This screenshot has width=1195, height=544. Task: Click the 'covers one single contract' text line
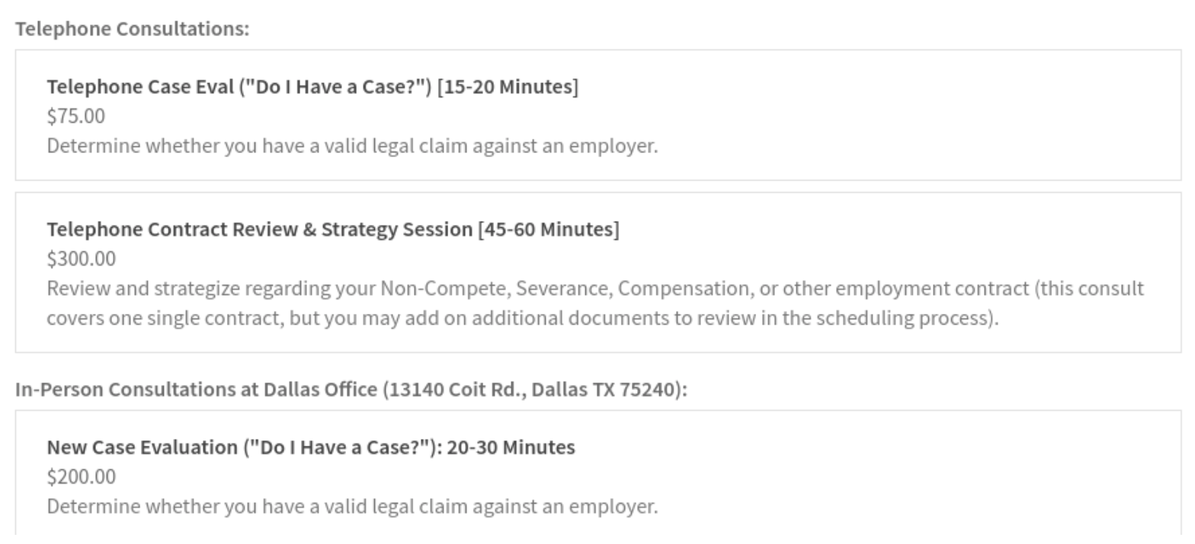166,318
